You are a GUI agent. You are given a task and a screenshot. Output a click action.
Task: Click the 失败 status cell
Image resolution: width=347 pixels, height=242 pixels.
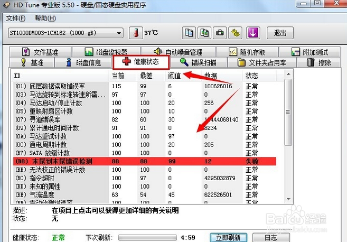[252, 161]
